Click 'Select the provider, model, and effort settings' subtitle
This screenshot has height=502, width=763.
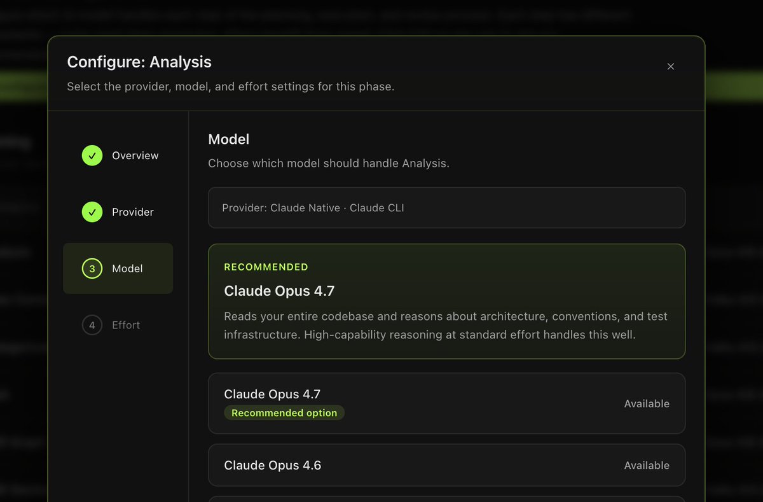pos(231,87)
